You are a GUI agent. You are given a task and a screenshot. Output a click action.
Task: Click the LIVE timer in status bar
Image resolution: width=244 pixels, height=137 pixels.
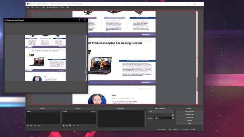161,130
